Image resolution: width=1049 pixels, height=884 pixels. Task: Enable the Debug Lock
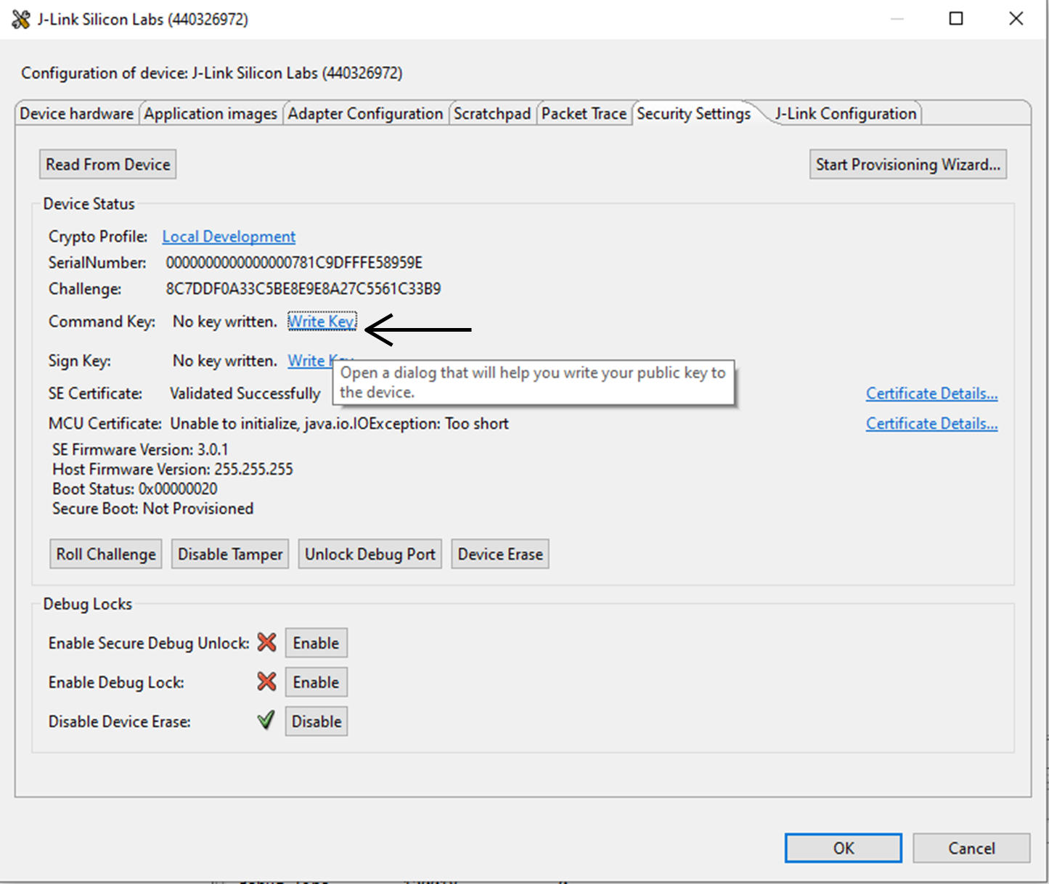point(316,682)
